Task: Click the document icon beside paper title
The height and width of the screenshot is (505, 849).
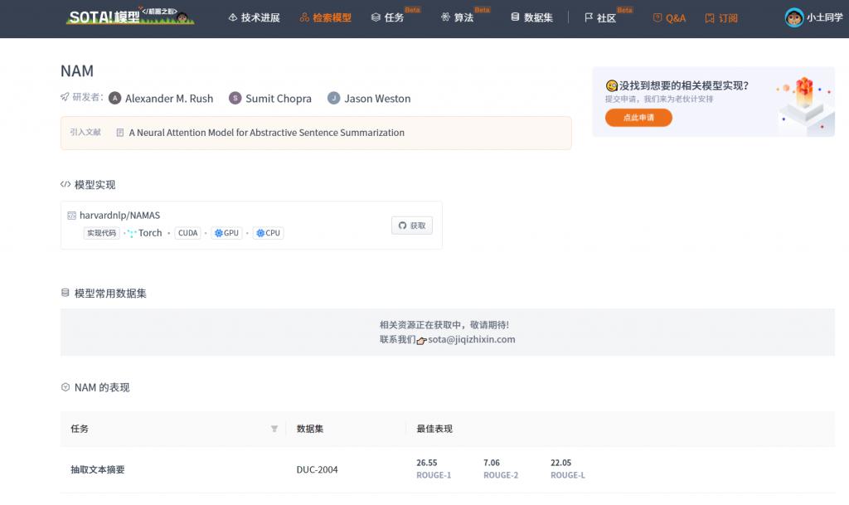Action: (x=120, y=133)
